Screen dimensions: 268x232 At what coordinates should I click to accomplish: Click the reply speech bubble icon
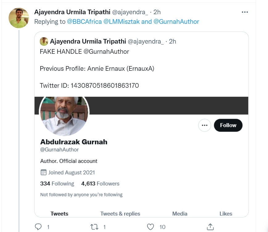[x=38, y=227]
